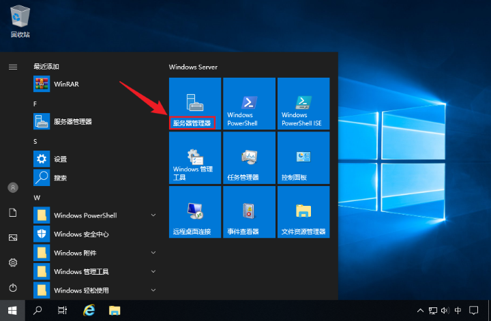The height and width of the screenshot is (321, 491).
Task: Show hidden tray icons chevron
Action: click(x=420, y=311)
